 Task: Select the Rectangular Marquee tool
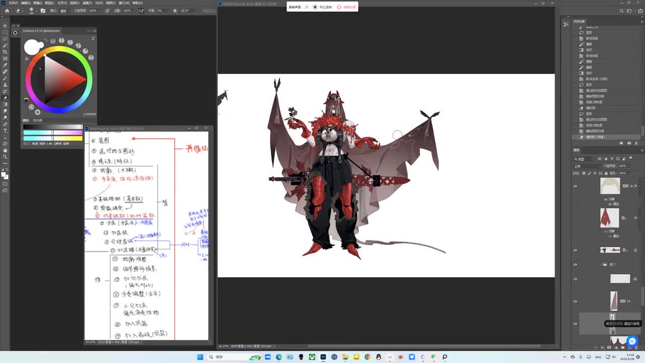[x=5, y=32]
